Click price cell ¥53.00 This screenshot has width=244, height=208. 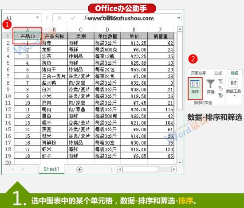(134, 69)
